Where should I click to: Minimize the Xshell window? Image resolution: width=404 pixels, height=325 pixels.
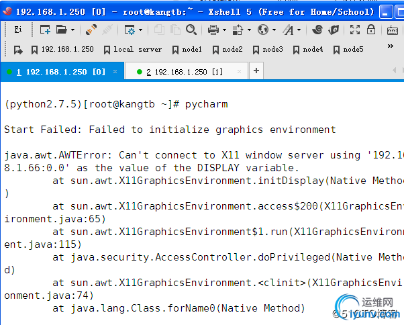385,12
